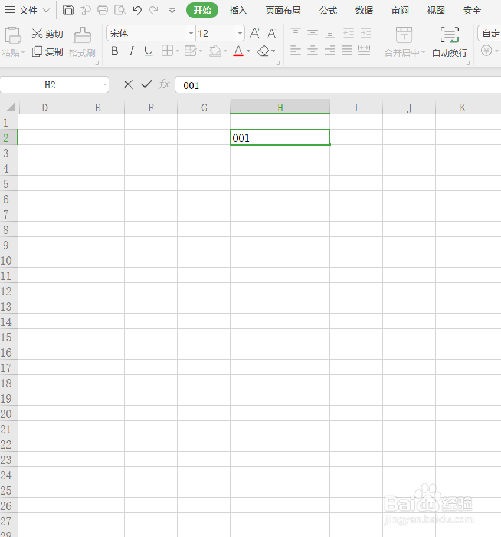Screen dimensions: 501x537
Task: Switch to Page Layout (页面布局) tab
Action: click(283, 10)
